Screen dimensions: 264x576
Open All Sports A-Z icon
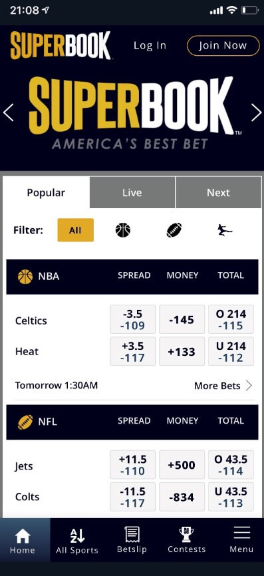coord(77,535)
